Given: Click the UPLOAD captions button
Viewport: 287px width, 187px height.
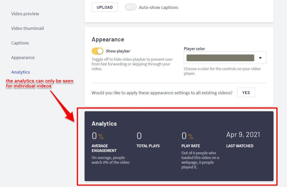Looking at the screenshot, I should click(105, 7).
